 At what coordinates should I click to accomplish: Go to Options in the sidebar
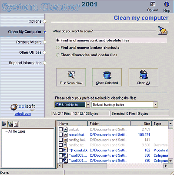[35, 21]
